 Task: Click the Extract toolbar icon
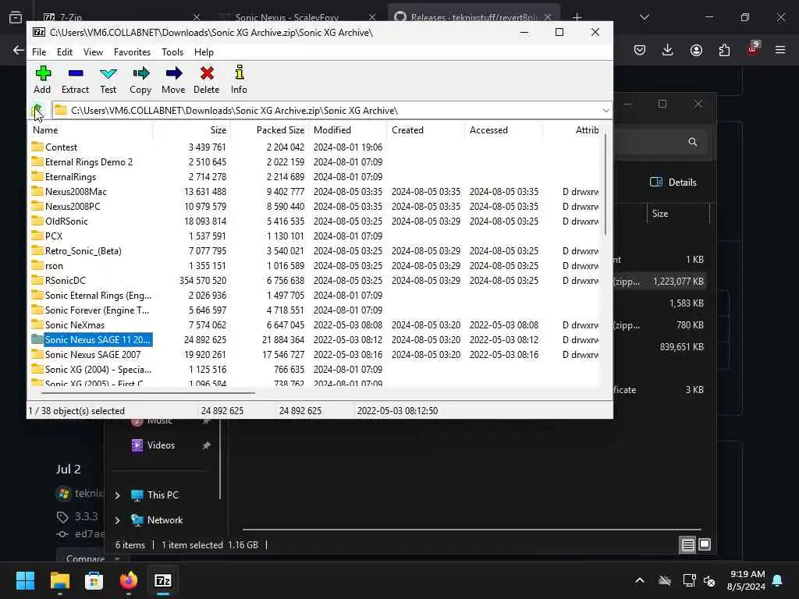[x=75, y=80]
